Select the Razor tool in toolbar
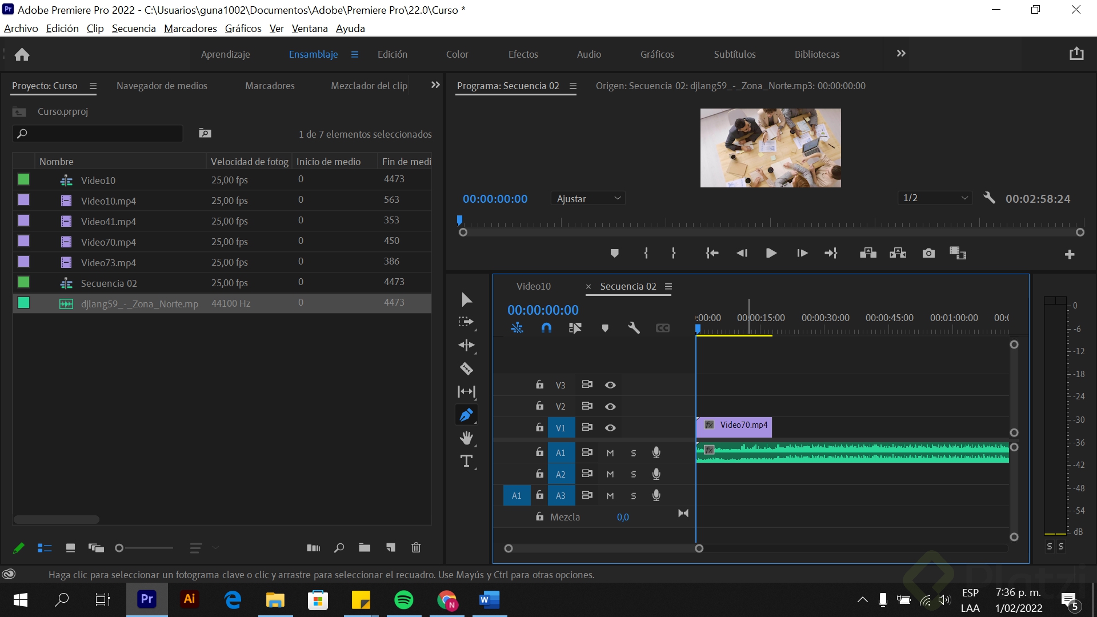 (x=466, y=368)
